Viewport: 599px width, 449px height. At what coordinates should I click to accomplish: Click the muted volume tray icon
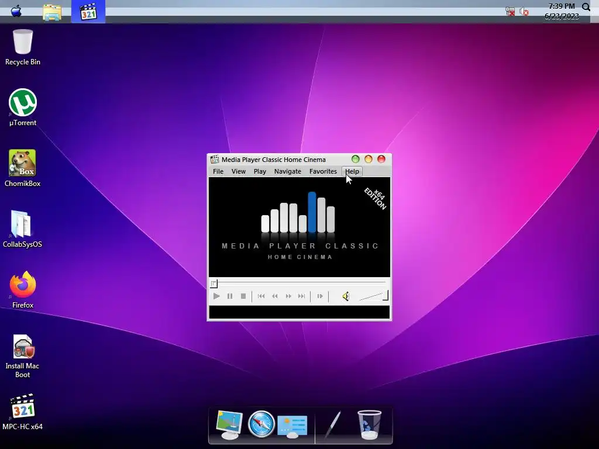tap(524, 12)
